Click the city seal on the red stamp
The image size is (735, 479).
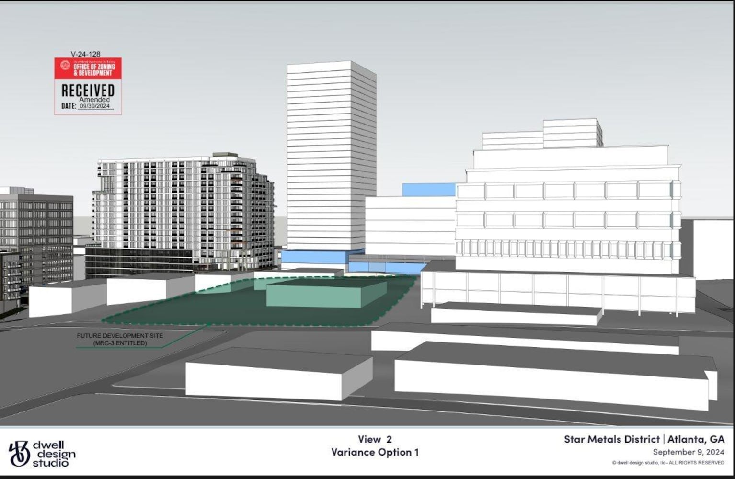coord(65,65)
